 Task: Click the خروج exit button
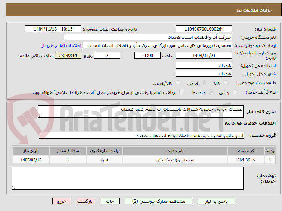pyautogui.click(x=62, y=201)
